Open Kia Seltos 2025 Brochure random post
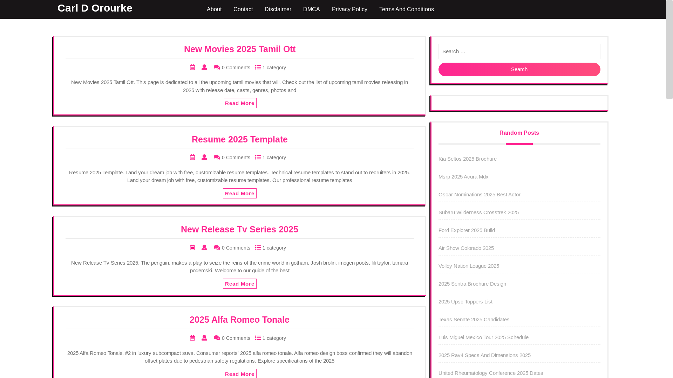Viewport: 673px width, 378px height. (468, 159)
